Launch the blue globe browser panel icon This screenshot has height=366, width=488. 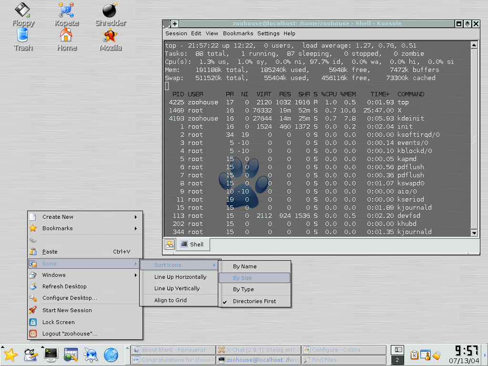coord(111,355)
